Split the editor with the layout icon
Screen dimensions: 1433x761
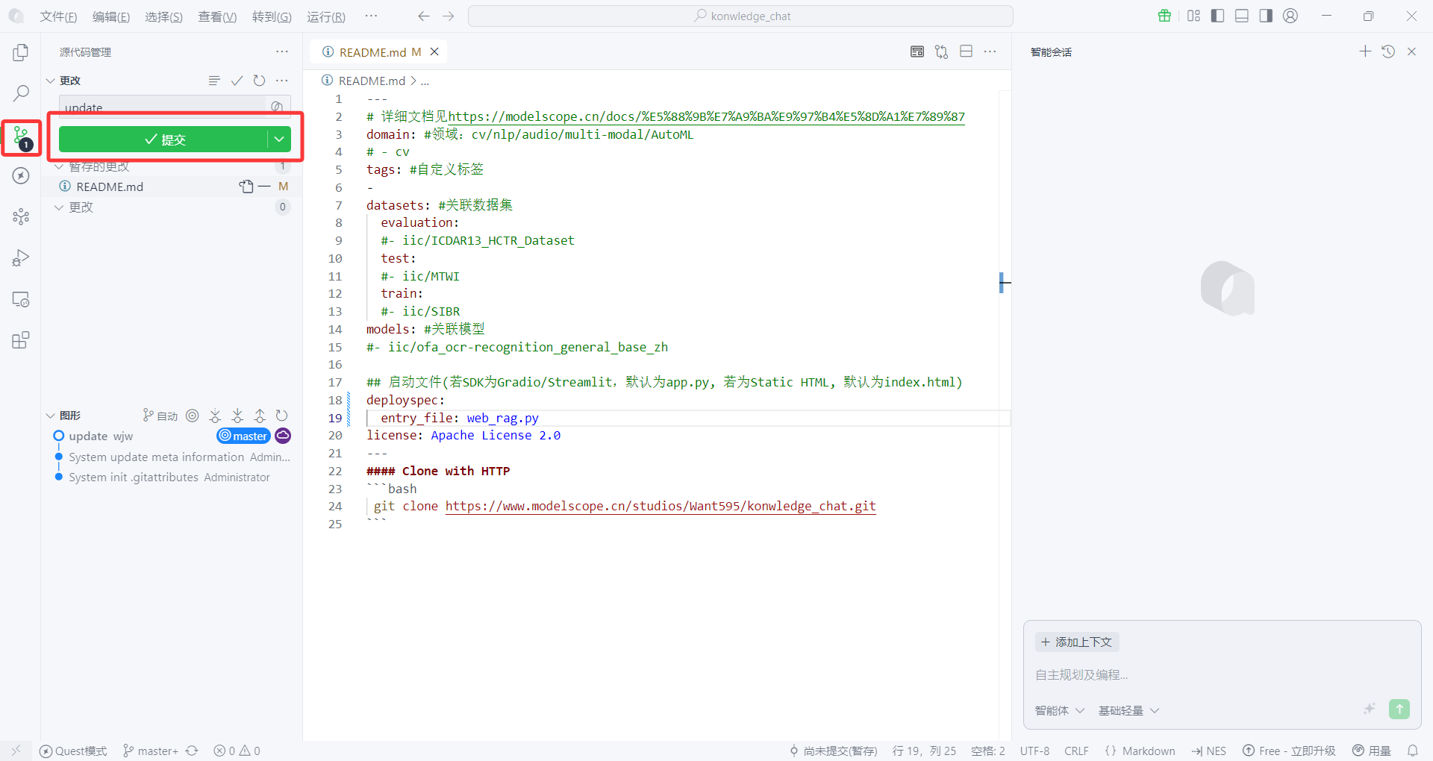[966, 51]
